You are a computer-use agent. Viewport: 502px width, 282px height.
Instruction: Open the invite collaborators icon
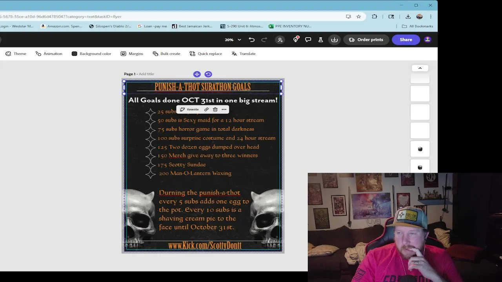pyautogui.click(x=280, y=40)
